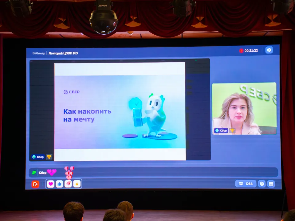
Task: Open participants list showing 1268
Action: coord(246,184)
